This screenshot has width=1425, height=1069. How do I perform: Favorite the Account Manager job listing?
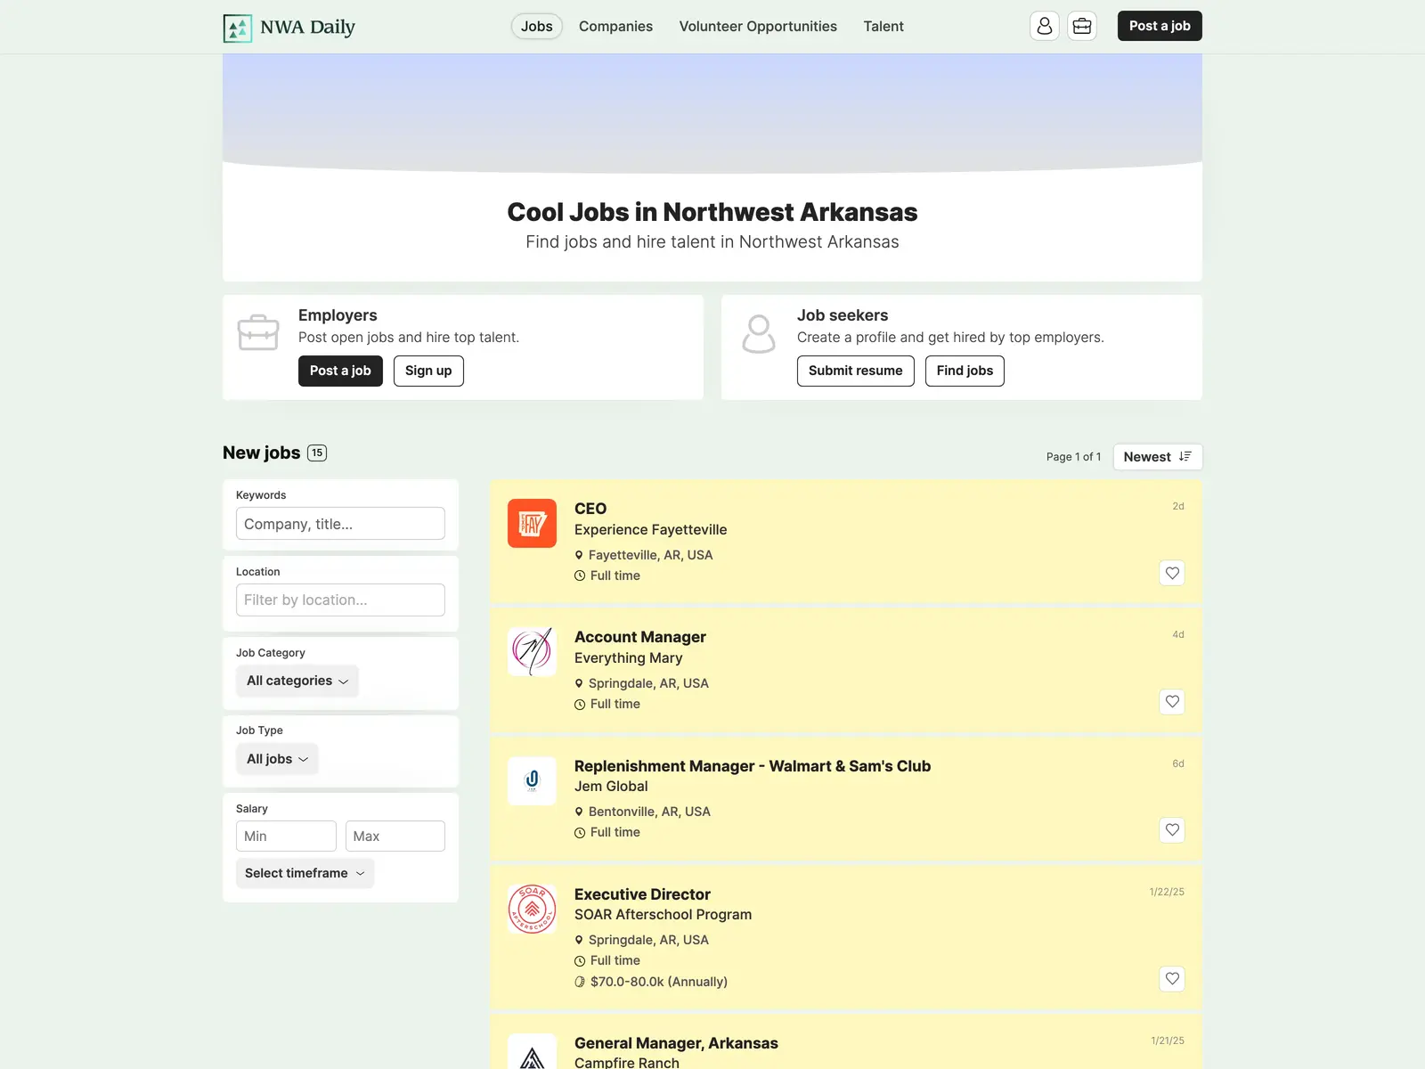(x=1172, y=701)
